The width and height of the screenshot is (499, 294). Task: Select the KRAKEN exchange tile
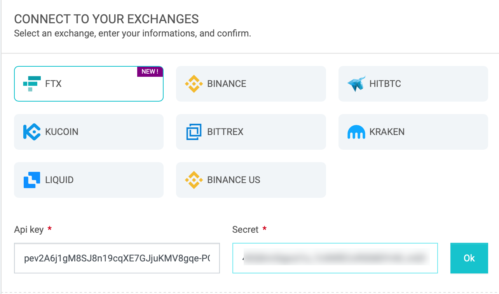point(413,132)
